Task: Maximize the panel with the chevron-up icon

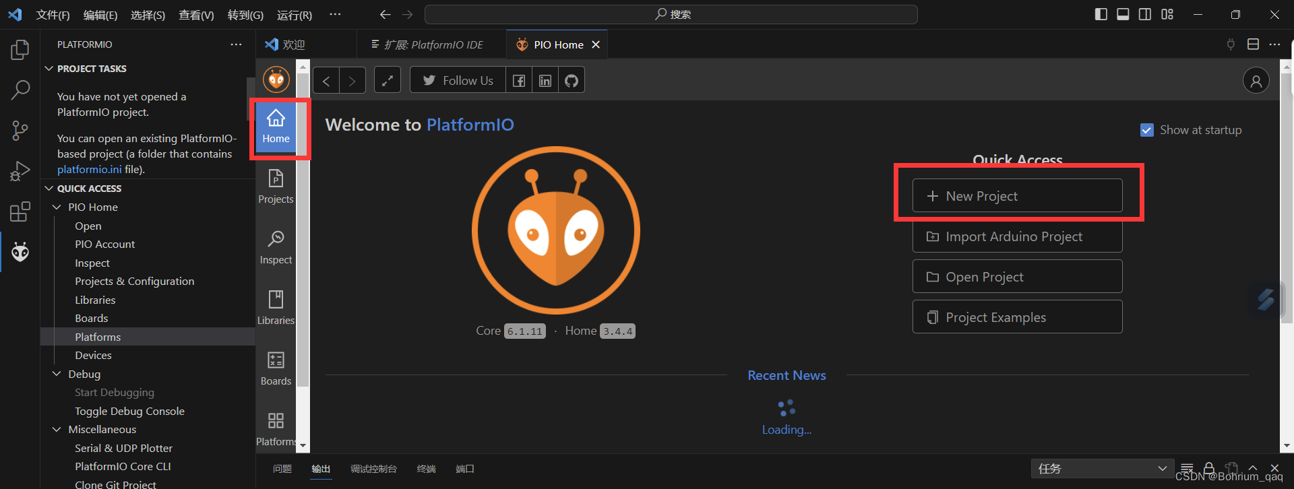Action: pos(1253,468)
